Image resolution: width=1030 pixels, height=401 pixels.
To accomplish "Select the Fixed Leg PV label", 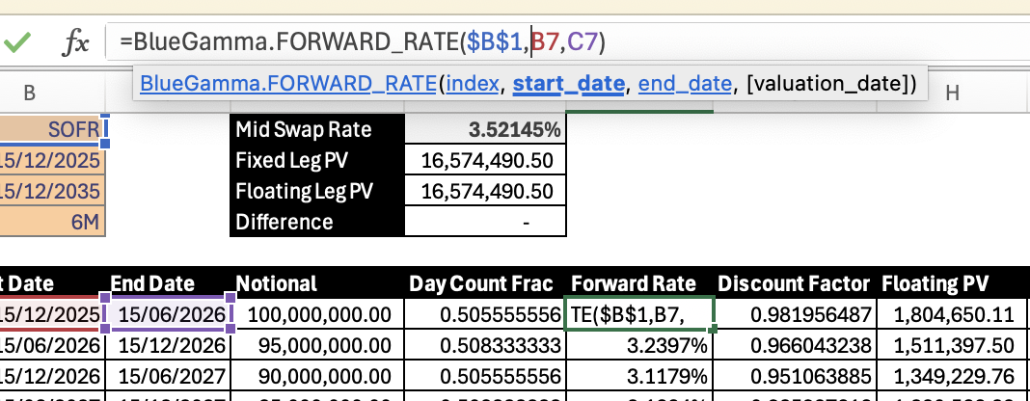I will [318, 160].
